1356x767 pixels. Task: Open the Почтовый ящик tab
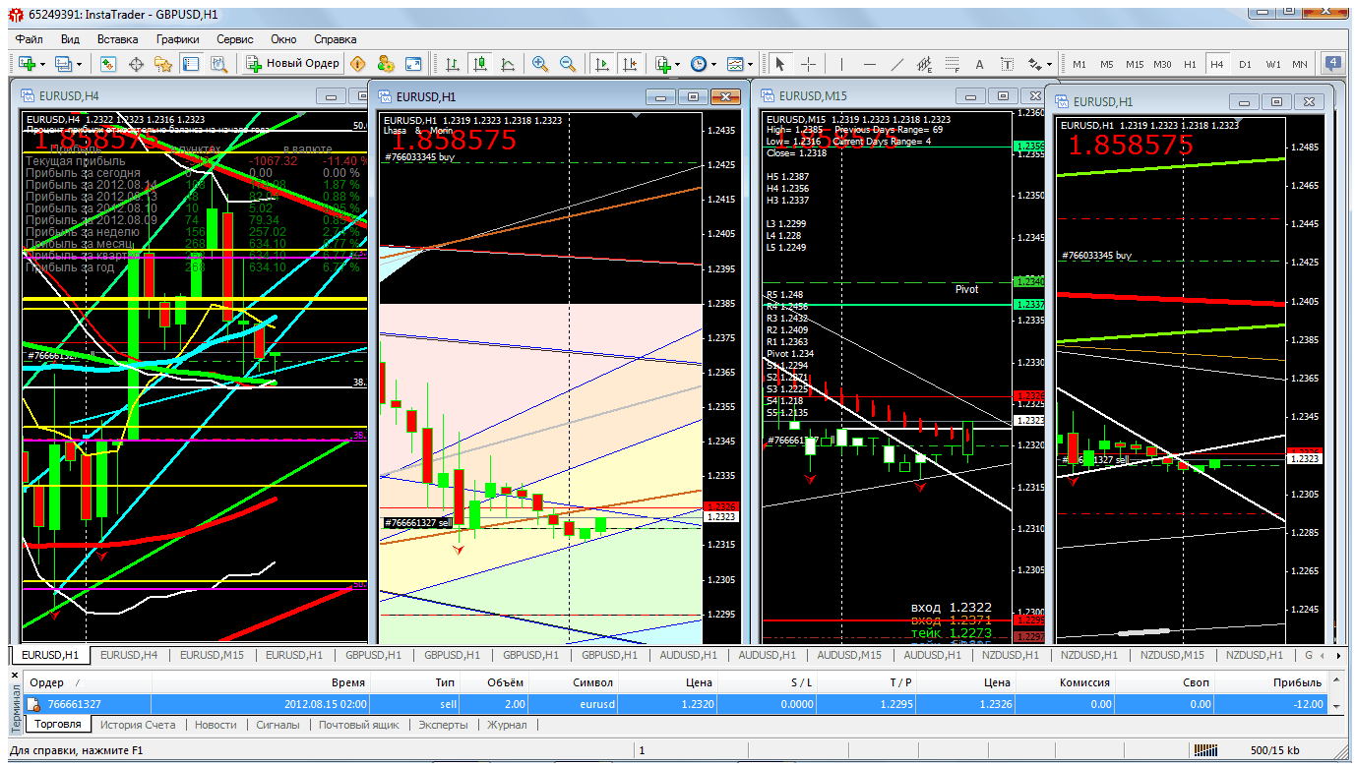pos(358,725)
